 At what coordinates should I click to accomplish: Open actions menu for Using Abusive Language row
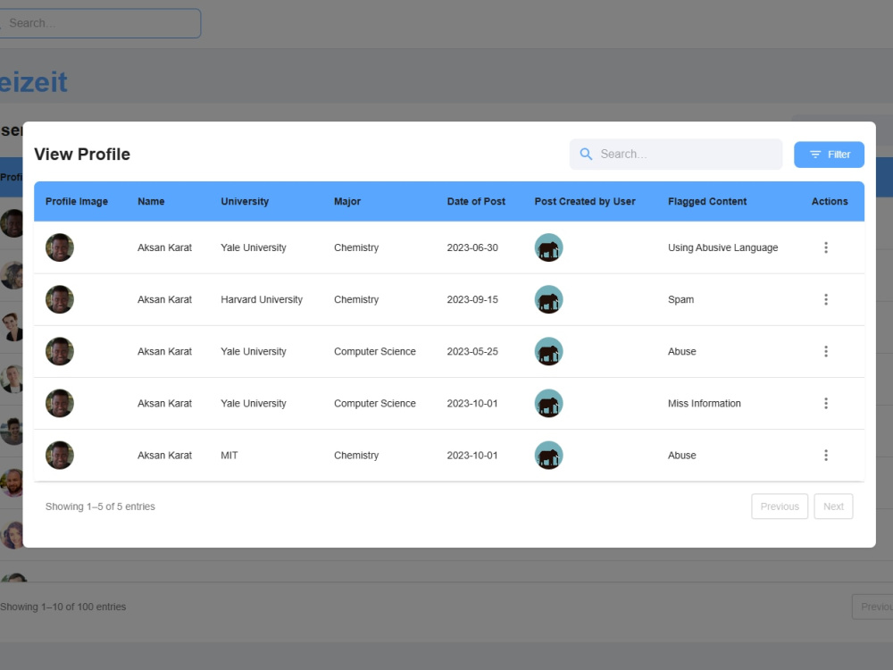(826, 247)
